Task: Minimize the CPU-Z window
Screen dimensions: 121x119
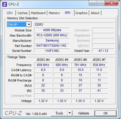Action: click(93, 3)
